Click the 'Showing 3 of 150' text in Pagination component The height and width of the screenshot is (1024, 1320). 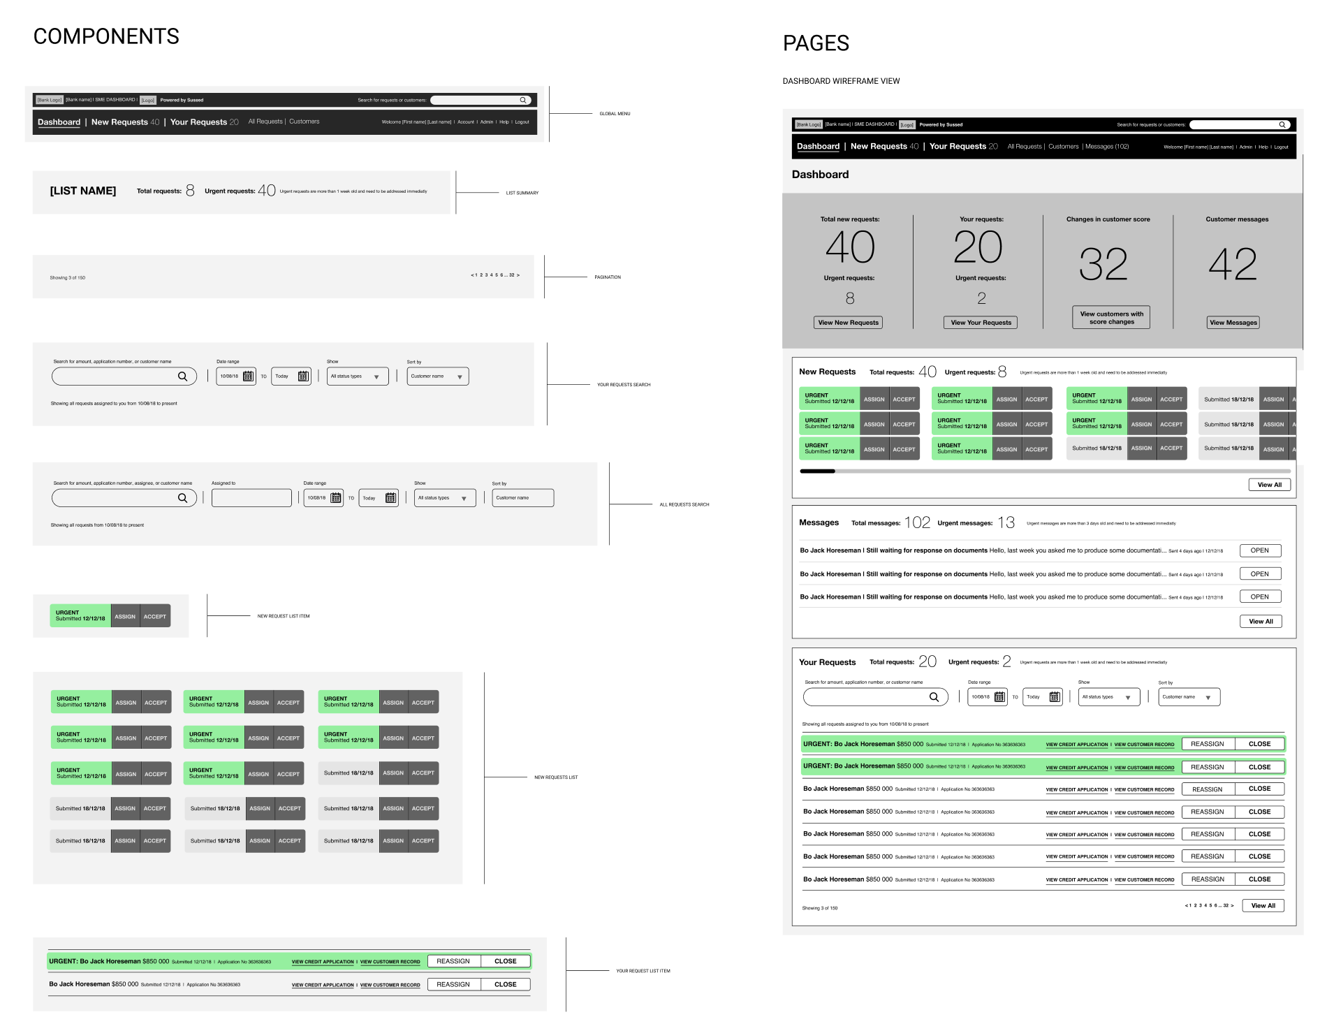click(x=68, y=278)
